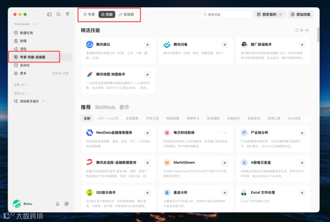Collapse the 空间 (1) section

[21, 93]
